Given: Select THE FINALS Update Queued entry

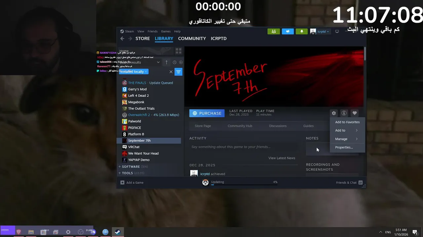Looking at the screenshot, I should [150, 83].
